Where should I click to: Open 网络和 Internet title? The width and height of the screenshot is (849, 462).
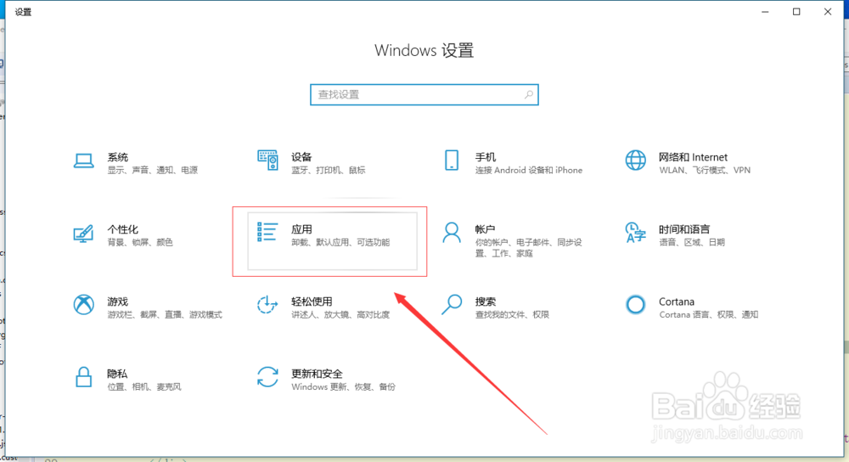tap(693, 157)
